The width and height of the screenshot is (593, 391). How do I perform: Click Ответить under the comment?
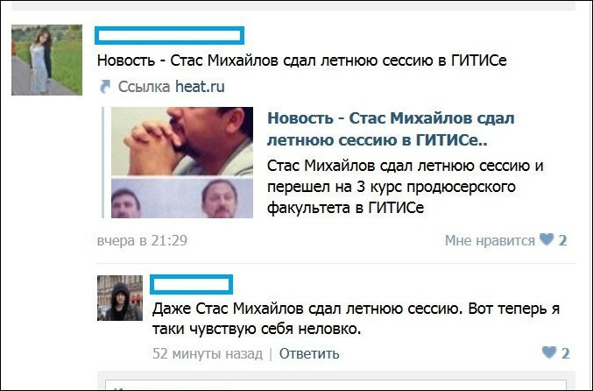(309, 353)
